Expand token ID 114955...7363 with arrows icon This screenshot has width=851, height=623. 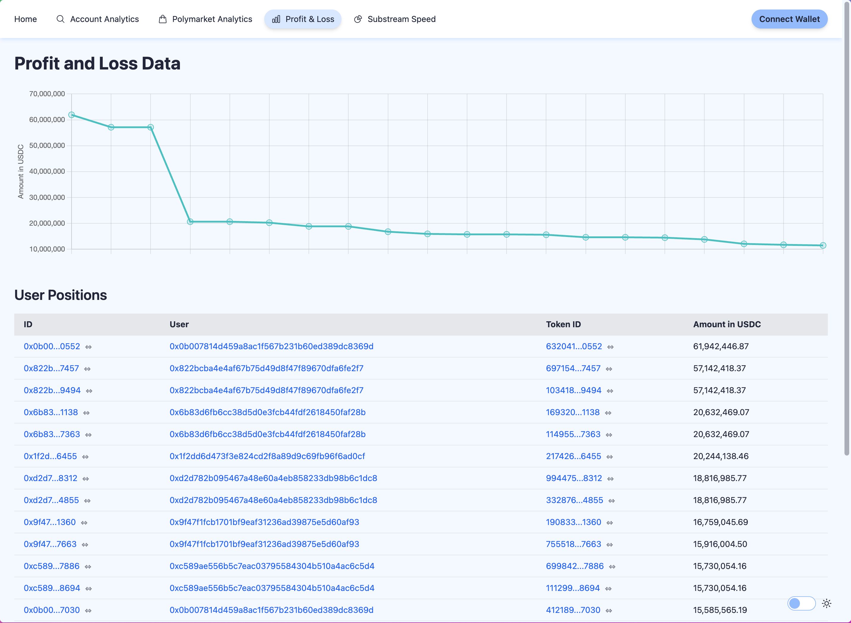tap(609, 434)
